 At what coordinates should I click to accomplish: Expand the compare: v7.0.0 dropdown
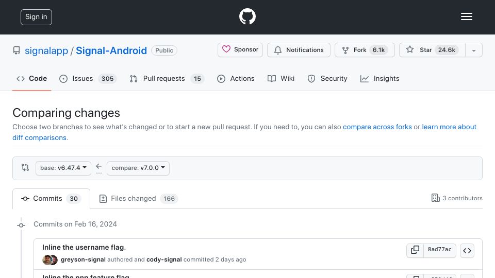click(x=138, y=168)
